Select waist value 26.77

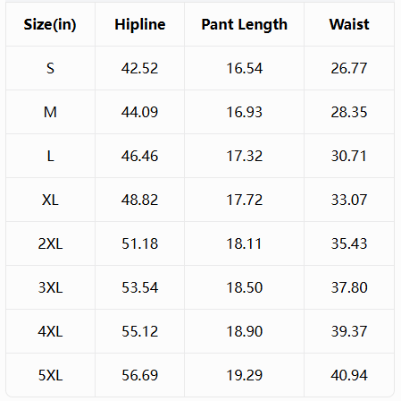tap(349, 68)
